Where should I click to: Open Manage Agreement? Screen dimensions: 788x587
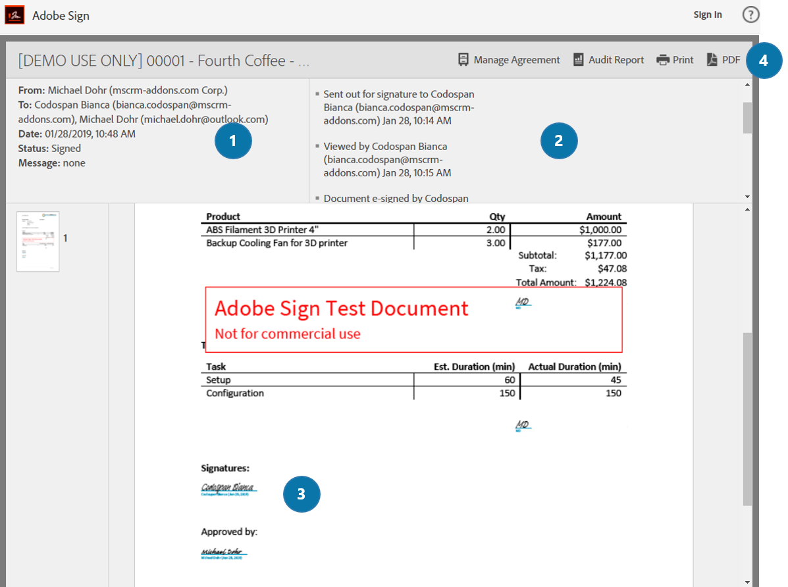click(509, 60)
